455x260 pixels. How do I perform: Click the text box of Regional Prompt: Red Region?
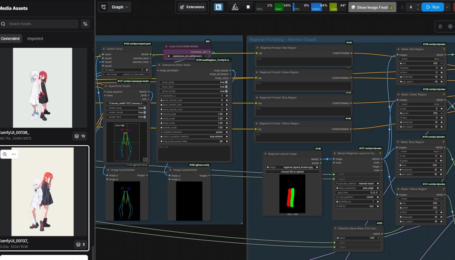pyautogui.click(x=304, y=62)
